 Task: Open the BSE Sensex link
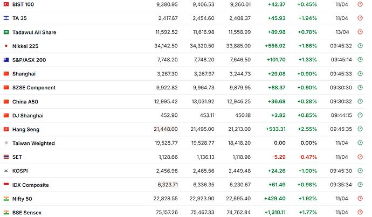point(27,213)
